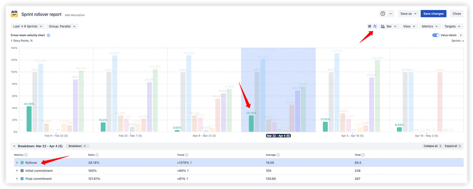473x189 pixels.
Task: Select the Feb 9 - Feb 22 (3) sprint label
Action: click(x=56, y=136)
